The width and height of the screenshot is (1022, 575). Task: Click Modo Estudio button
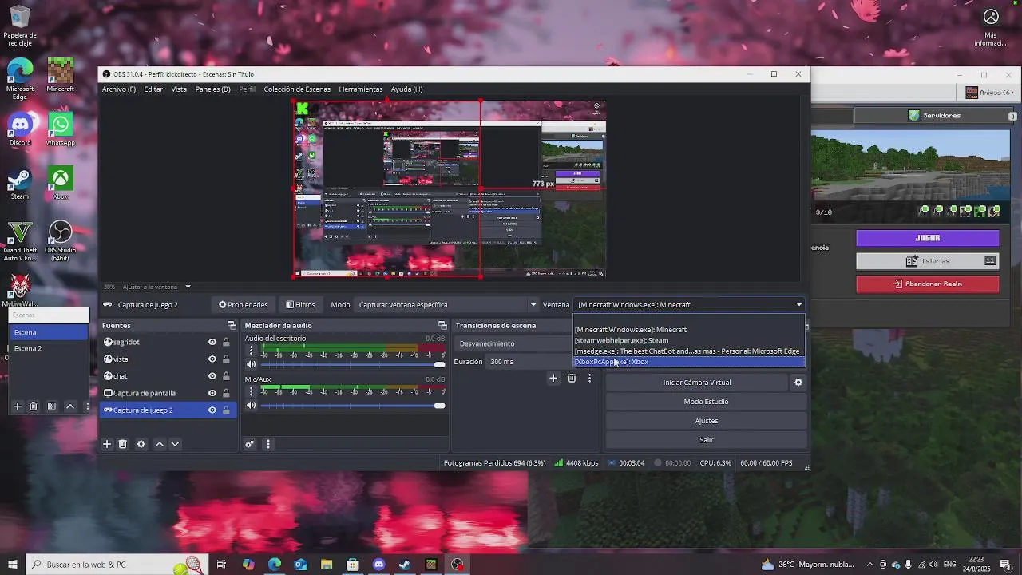pyautogui.click(x=706, y=402)
